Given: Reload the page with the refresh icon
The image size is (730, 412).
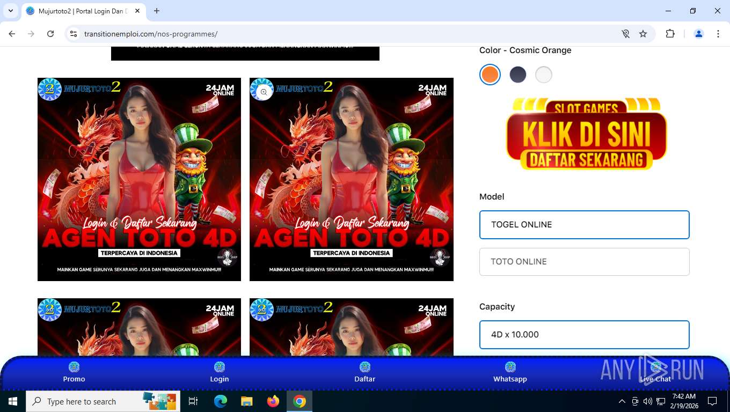Looking at the screenshot, I should [x=50, y=34].
